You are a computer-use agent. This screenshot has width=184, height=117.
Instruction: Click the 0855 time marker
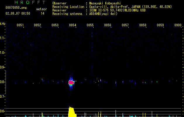click(x=90, y=25)
